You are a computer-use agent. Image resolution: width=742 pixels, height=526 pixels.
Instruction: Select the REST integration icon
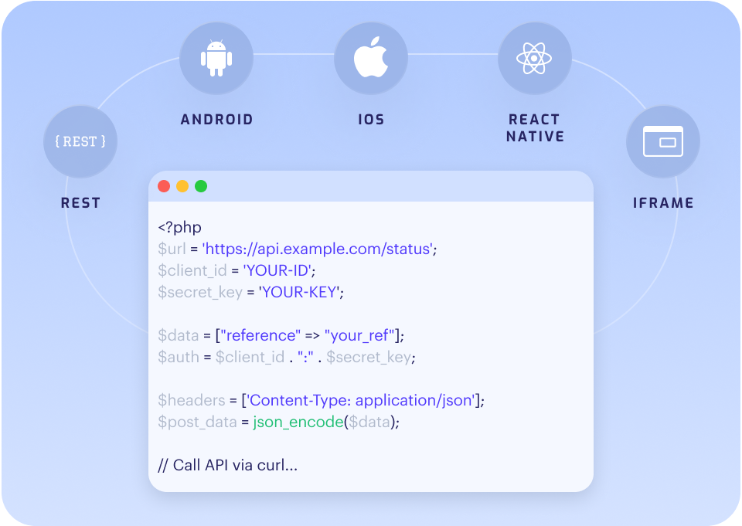click(80, 141)
